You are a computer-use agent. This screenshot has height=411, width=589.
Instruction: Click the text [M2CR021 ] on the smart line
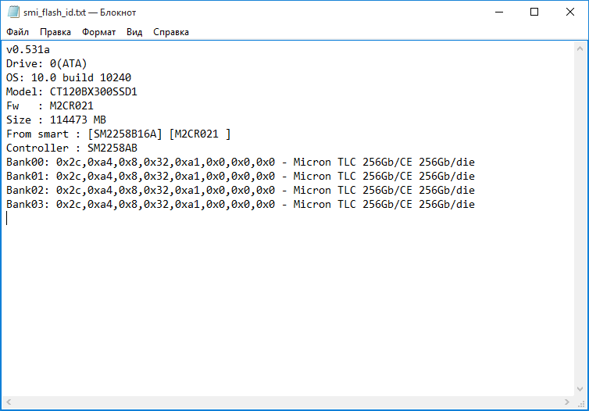(x=200, y=134)
